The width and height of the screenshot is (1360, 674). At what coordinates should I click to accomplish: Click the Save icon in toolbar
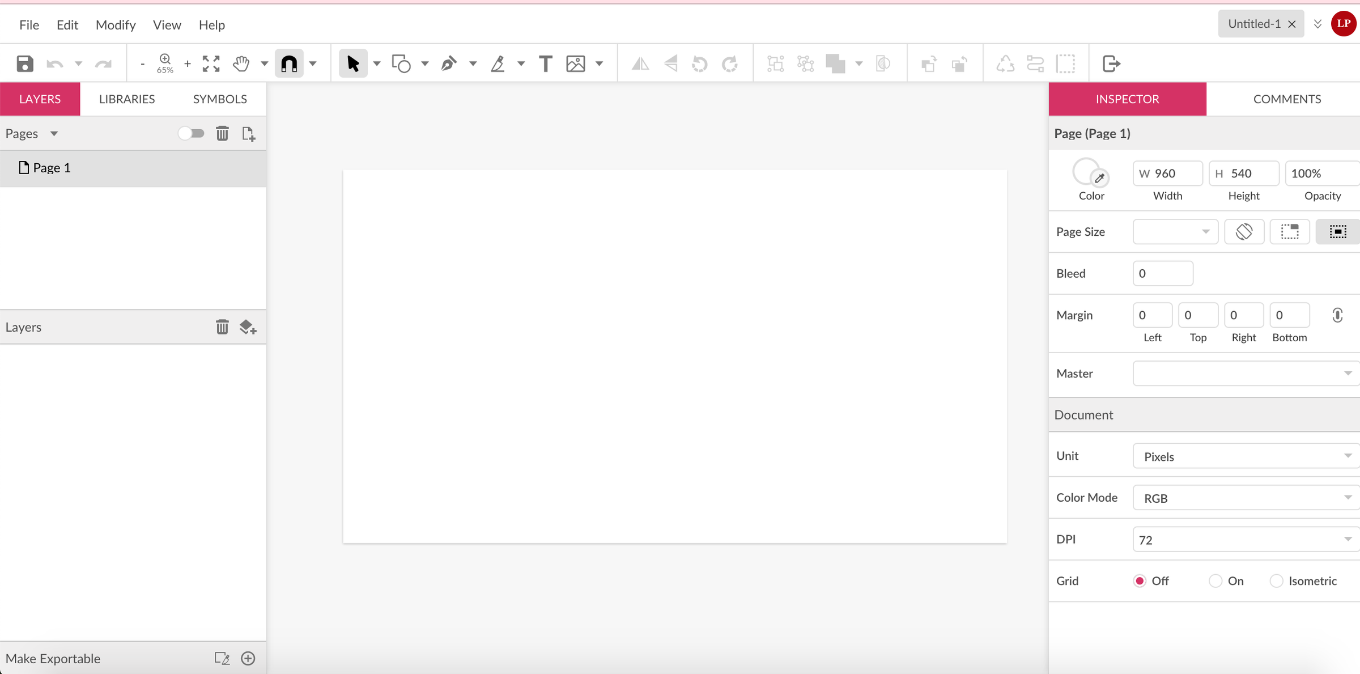(24, 63)
